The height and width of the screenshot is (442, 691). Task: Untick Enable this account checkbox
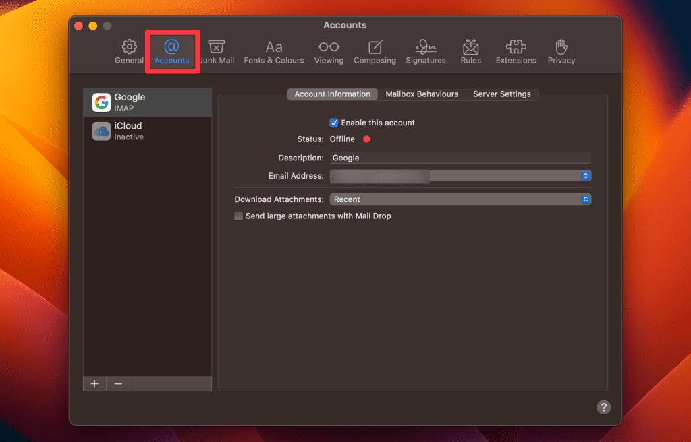(334, 123)
